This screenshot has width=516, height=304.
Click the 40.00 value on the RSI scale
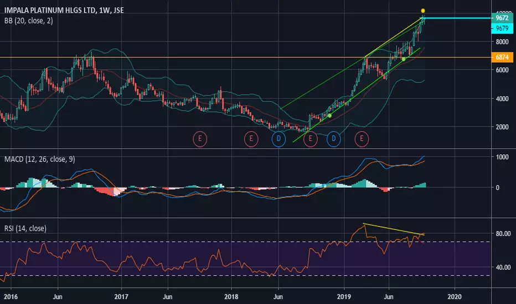pyautogui.click(x=503, y=268)
